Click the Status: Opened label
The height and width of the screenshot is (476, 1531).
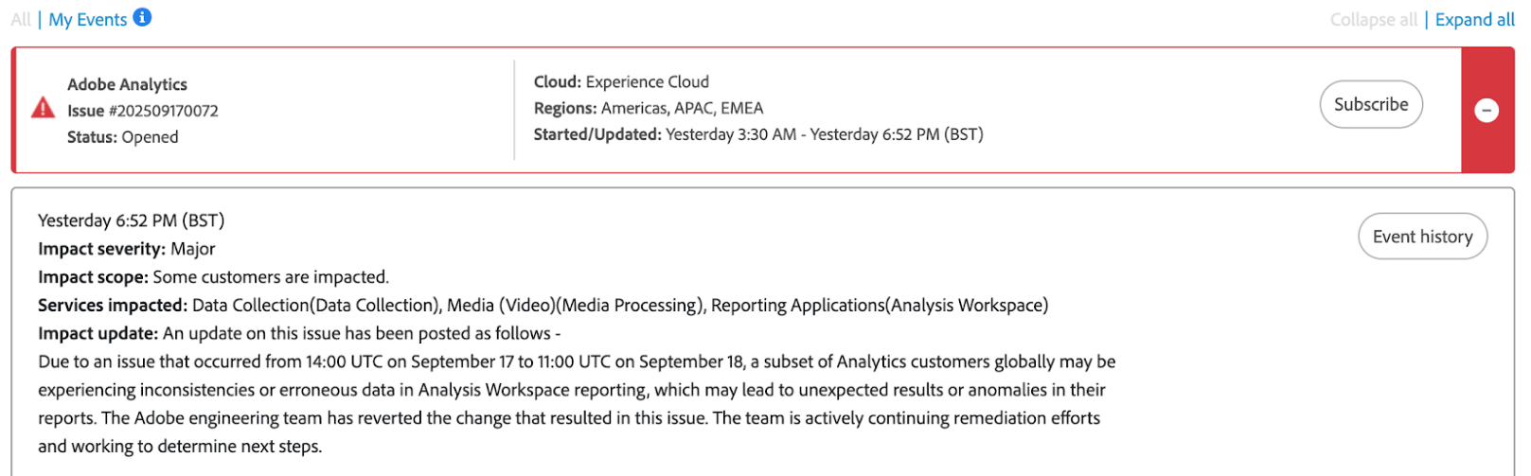[122, 137]
